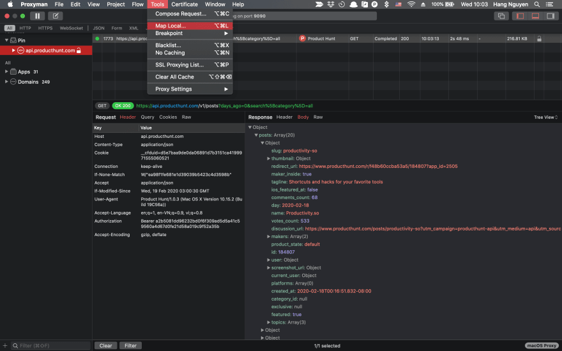Click the plus icon at bottom-left of sidebar

(x=5, y=346)
